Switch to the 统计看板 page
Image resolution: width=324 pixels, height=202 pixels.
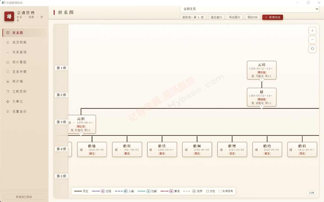pyautogui.click(x=24, y=62)
